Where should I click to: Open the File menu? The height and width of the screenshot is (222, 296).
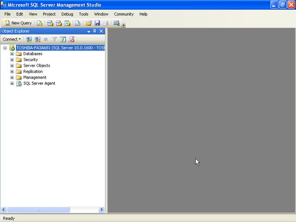coord(7,14)
